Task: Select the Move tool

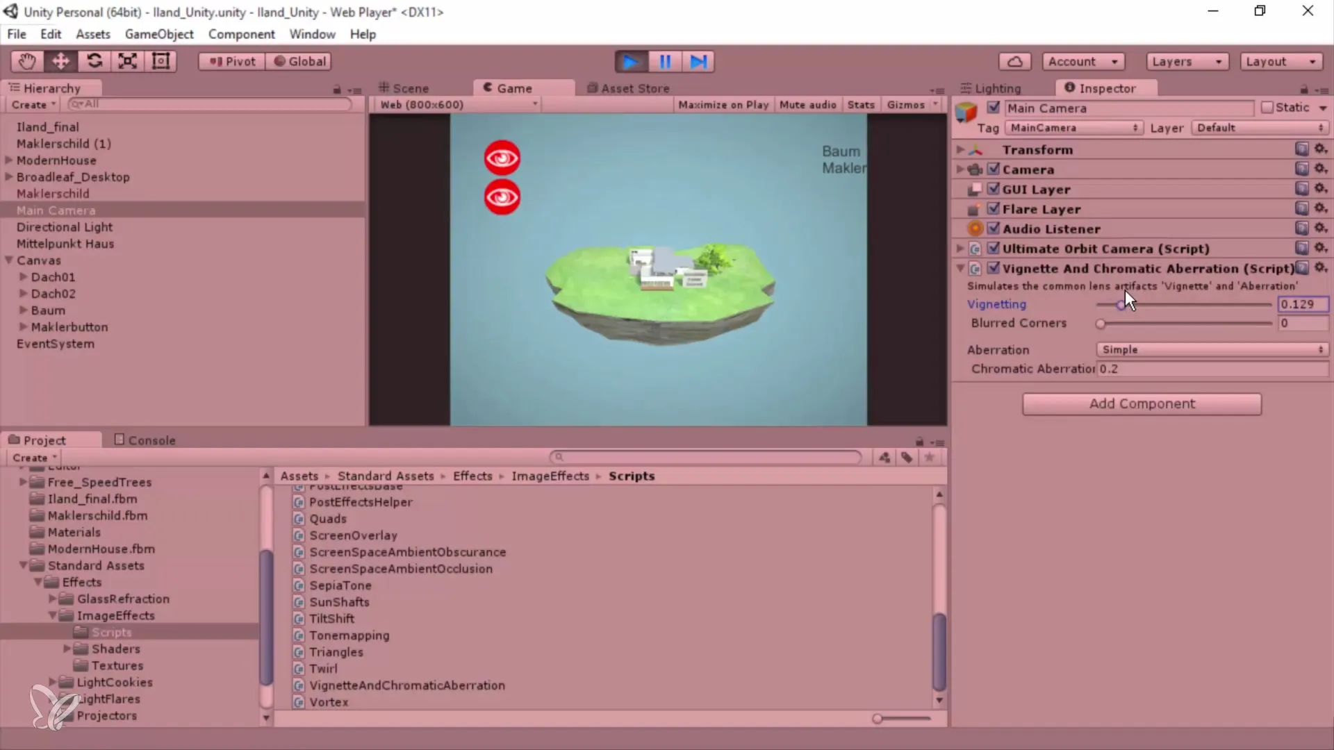Action: (x=60, y=61)
